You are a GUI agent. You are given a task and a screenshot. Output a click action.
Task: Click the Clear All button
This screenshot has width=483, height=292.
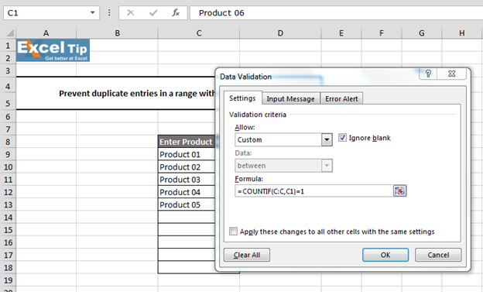tap(247, 255)
